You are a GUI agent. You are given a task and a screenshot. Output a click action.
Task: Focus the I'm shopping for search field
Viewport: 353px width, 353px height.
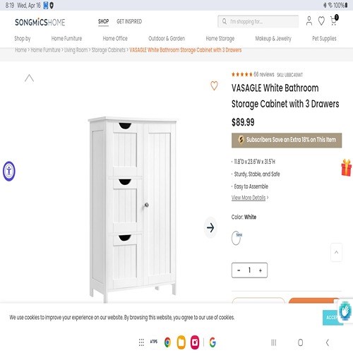pyautogui.click(x=258, y=21)
